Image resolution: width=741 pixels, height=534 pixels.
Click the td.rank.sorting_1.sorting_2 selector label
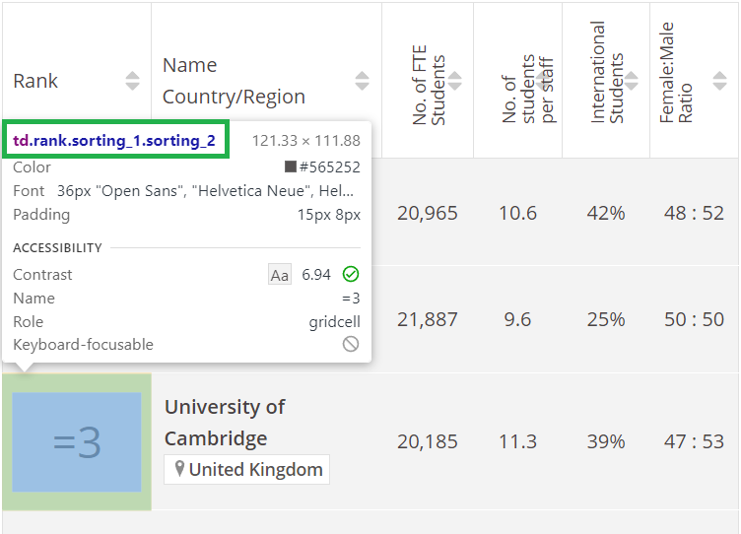[114, 140]
